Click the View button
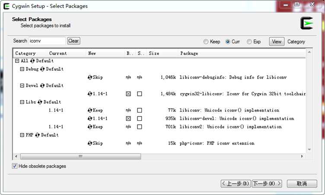The width and height of the screenshot is (325, 195). point(277,41)
